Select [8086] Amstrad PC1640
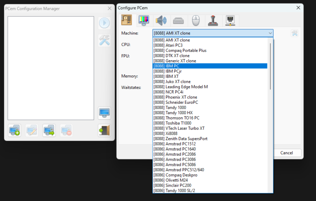The width and height of the screenshot is (316, 201). pos(210,149)
